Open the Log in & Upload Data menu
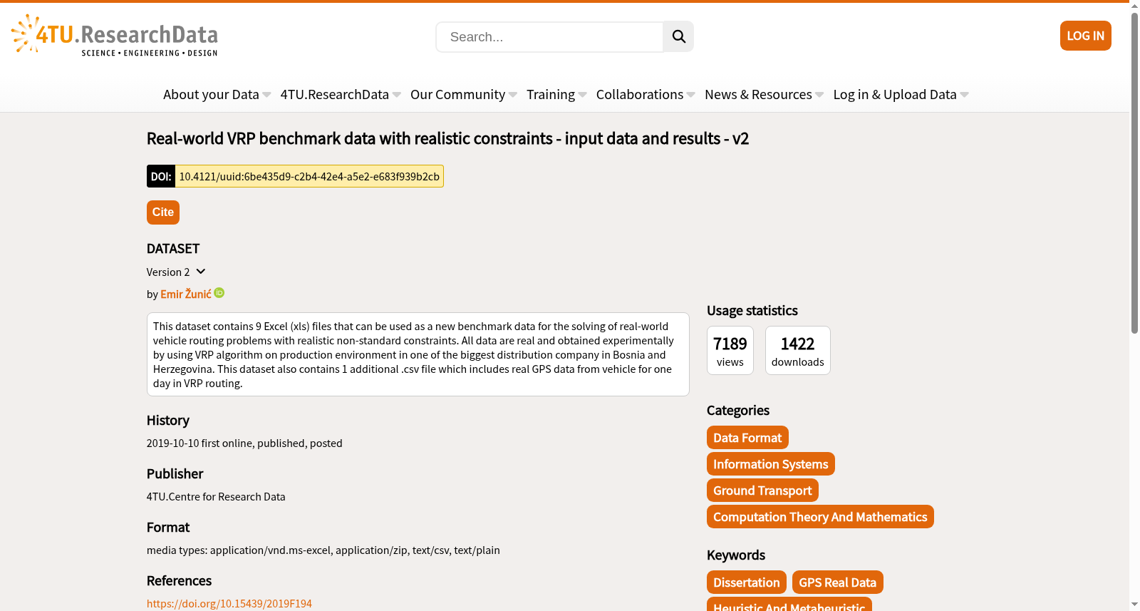Viewport: 1140px width, 611px height. click(901, 95)
